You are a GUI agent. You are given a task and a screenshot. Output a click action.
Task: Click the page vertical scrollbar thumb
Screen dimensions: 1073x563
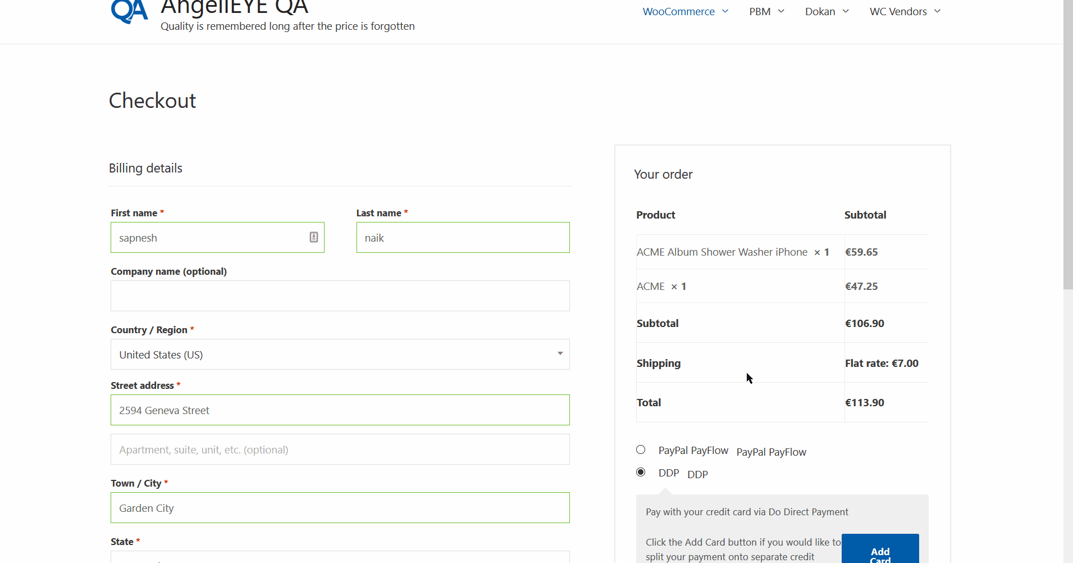pyautogui.click(x=1068, y=144)
